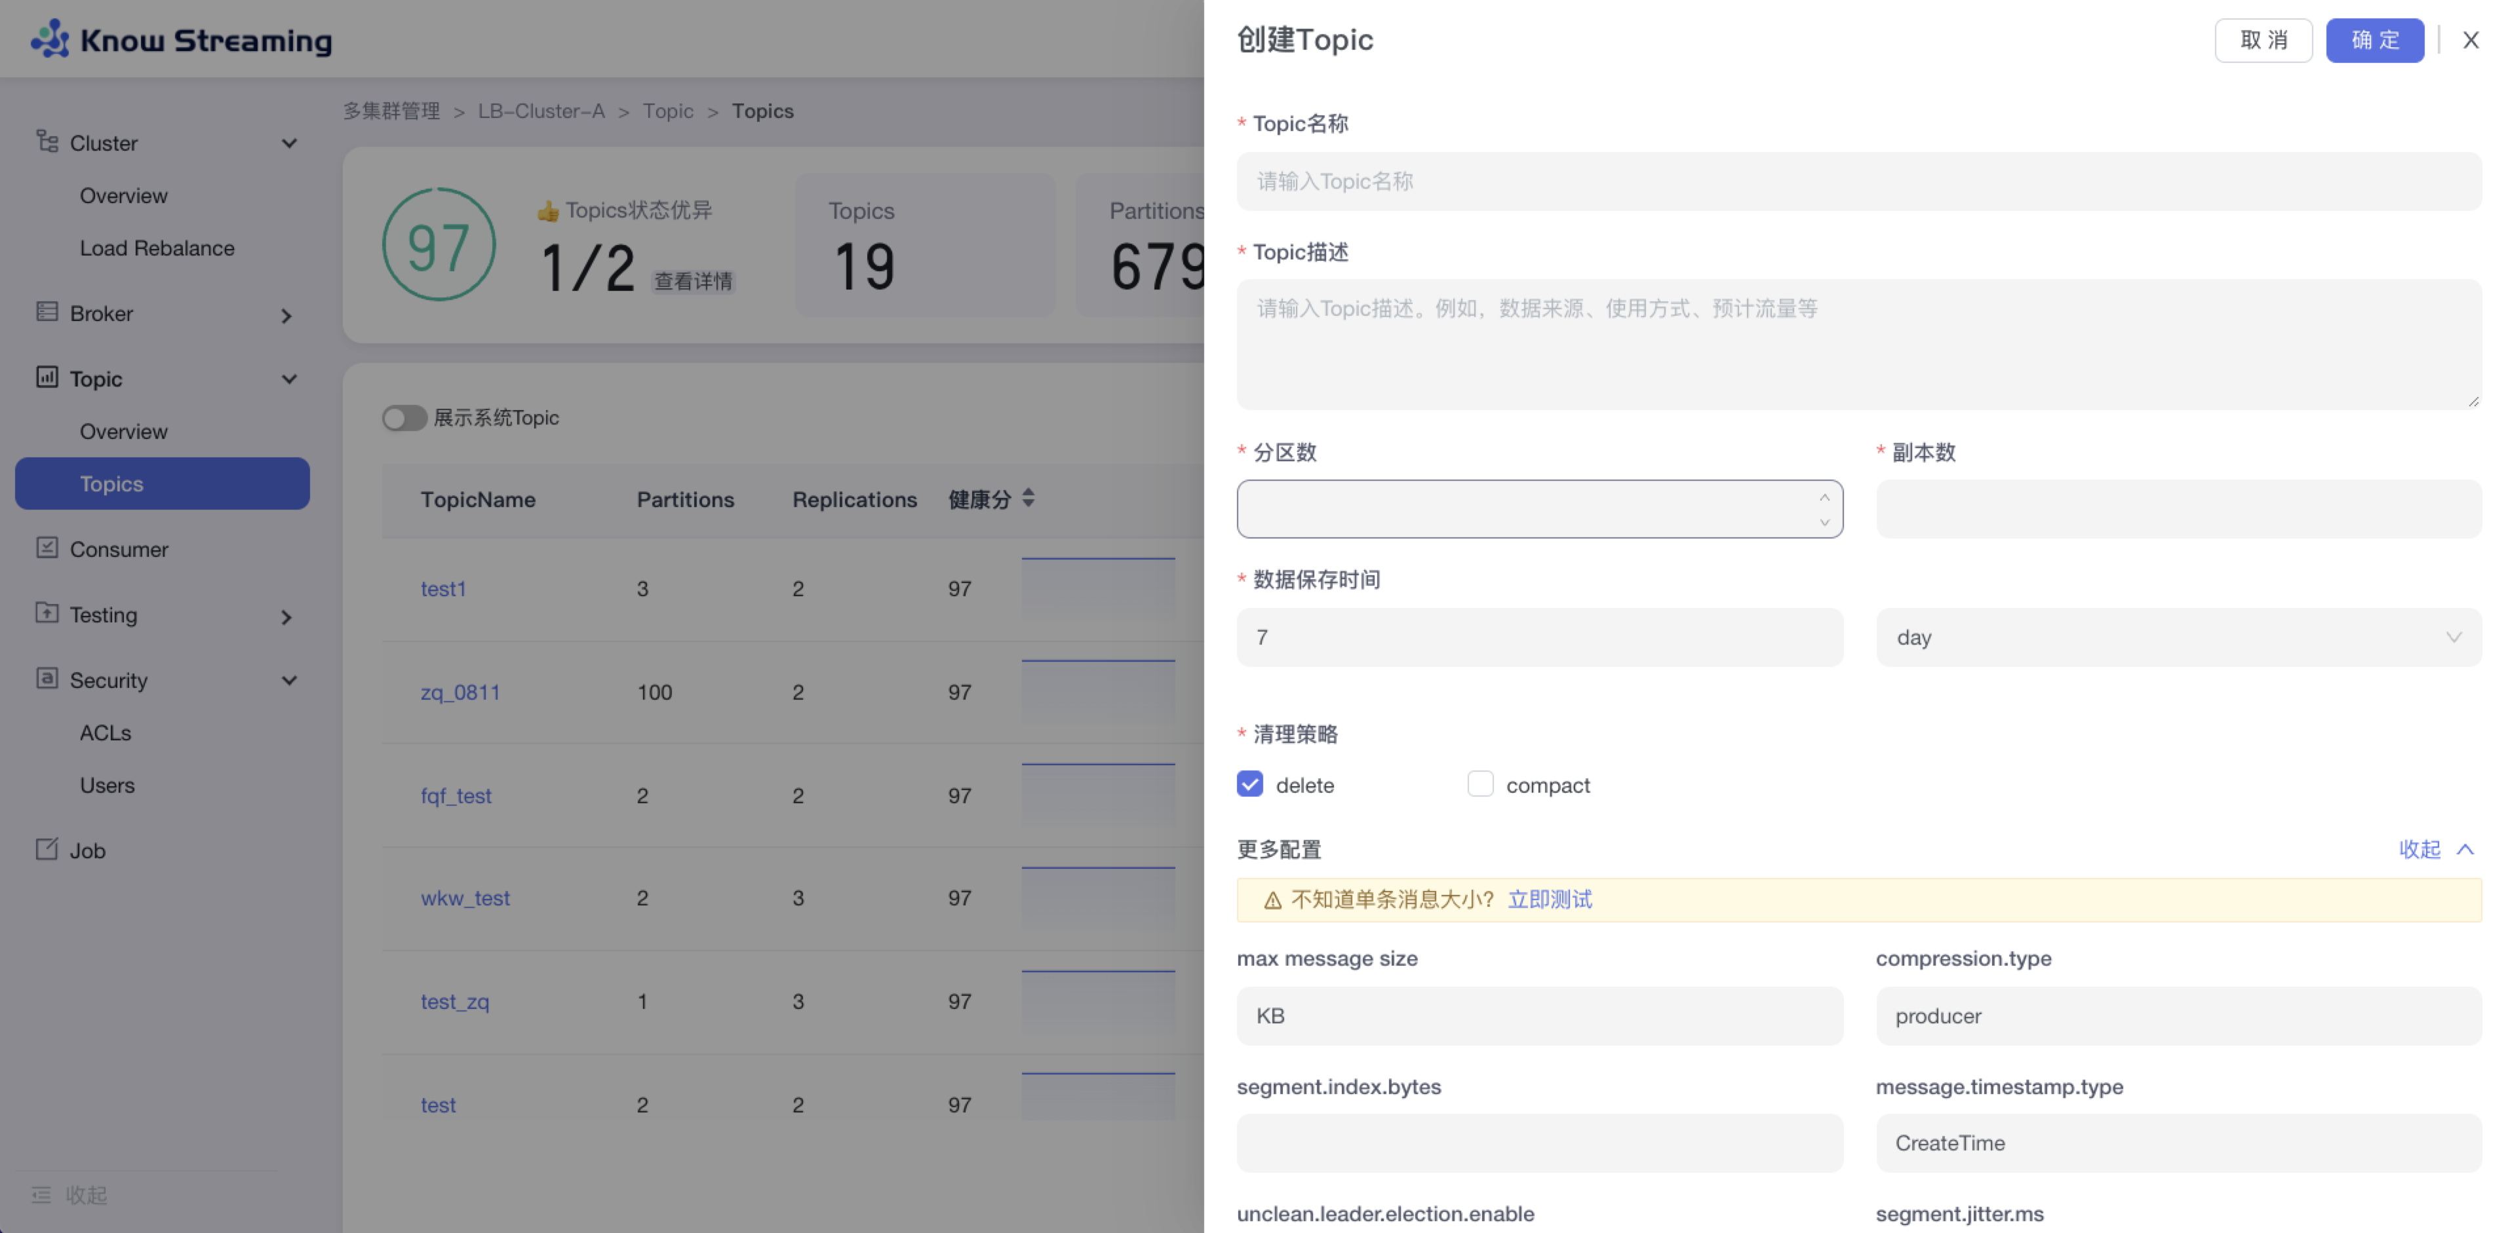The image size is (2508, 1233).
Task: Click the 立即测试 link
Action: (x=1549, y=900)
